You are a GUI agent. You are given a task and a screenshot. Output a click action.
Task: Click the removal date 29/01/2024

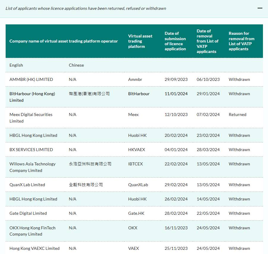208,94
